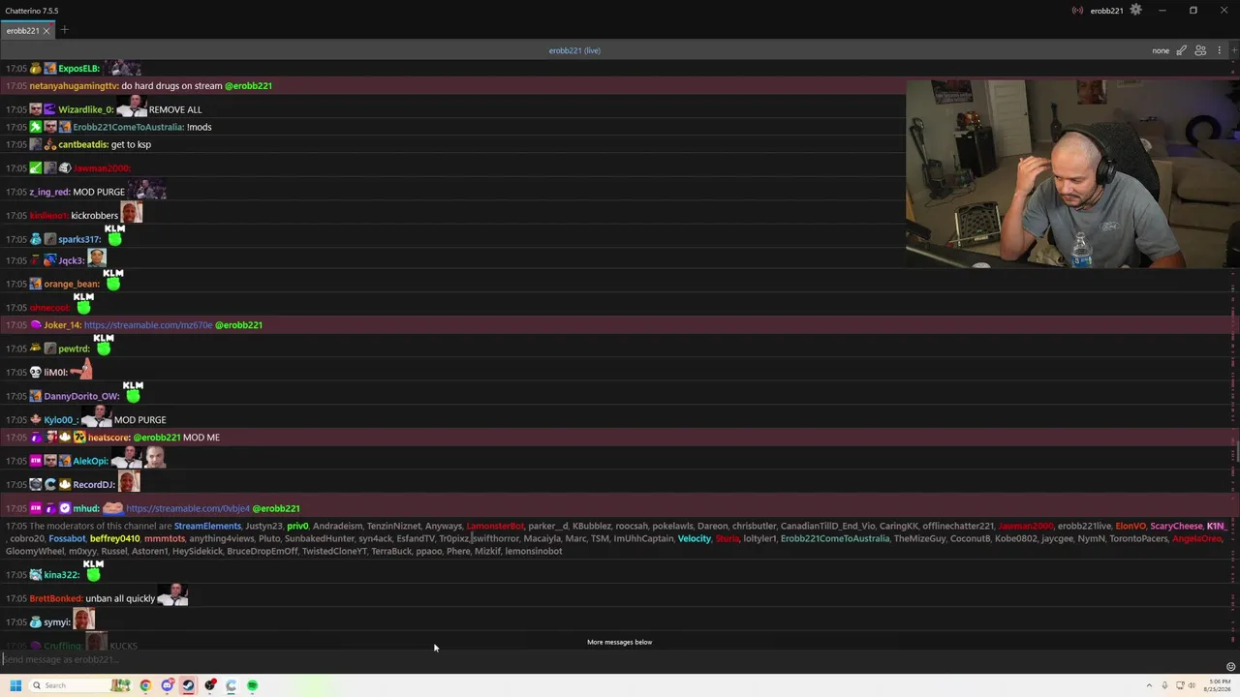The height and width of the screenshot is (697, 1240).
Task: Click username kina322
Action: point(61,575)
